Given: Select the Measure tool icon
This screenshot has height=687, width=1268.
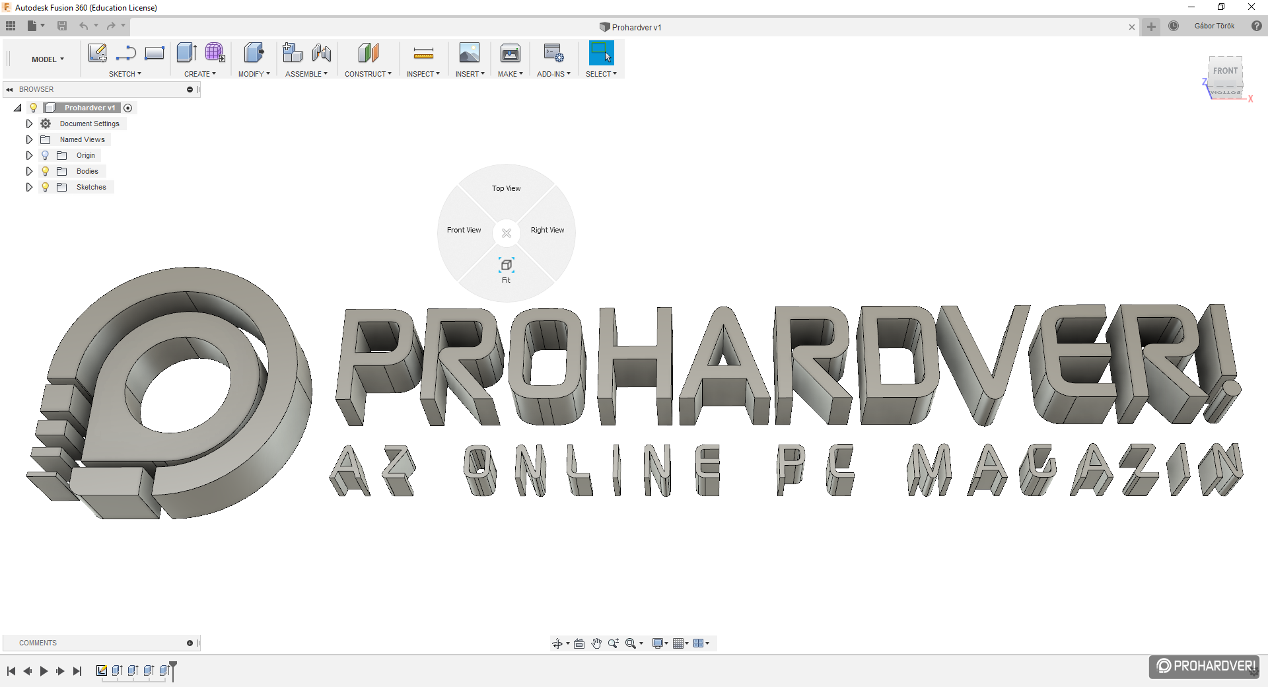Looking at the screenshot, I should click(x=423, y=54).
